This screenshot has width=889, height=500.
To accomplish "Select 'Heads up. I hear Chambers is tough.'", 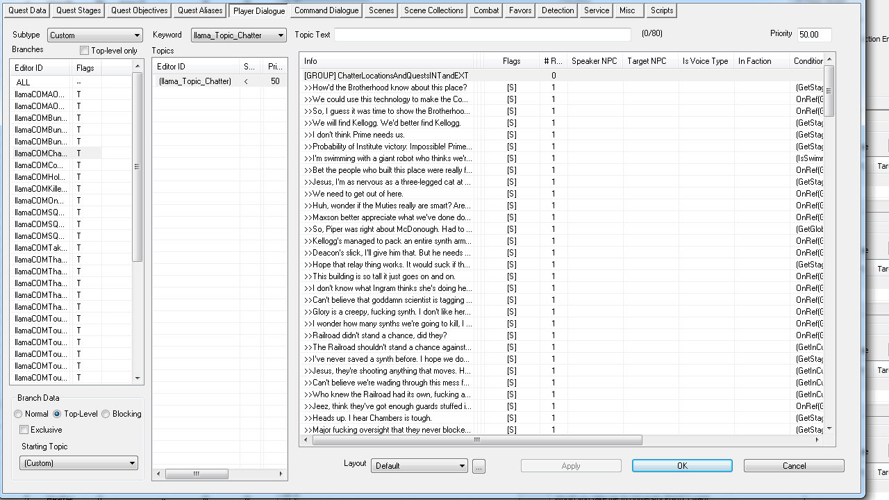I will tap(562, 418).
